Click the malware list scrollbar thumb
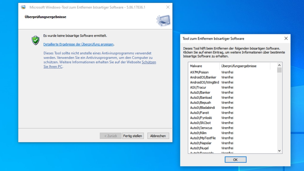This screenshot has height=171, width=304. [279, 70]
